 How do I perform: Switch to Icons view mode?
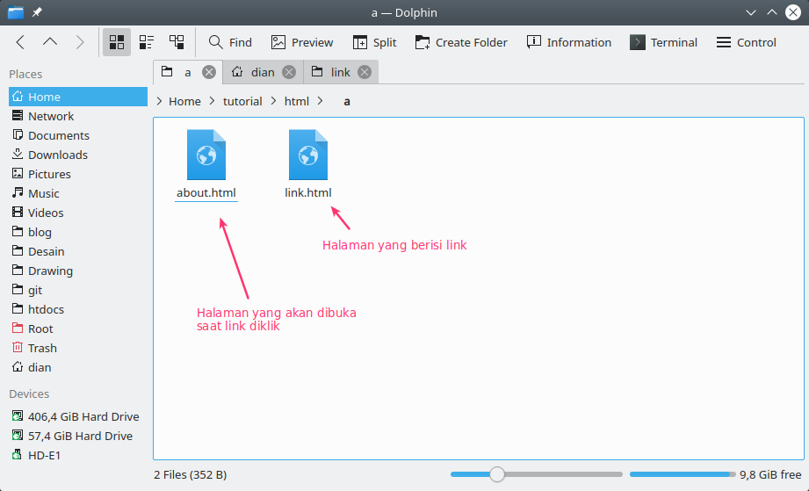117,42
